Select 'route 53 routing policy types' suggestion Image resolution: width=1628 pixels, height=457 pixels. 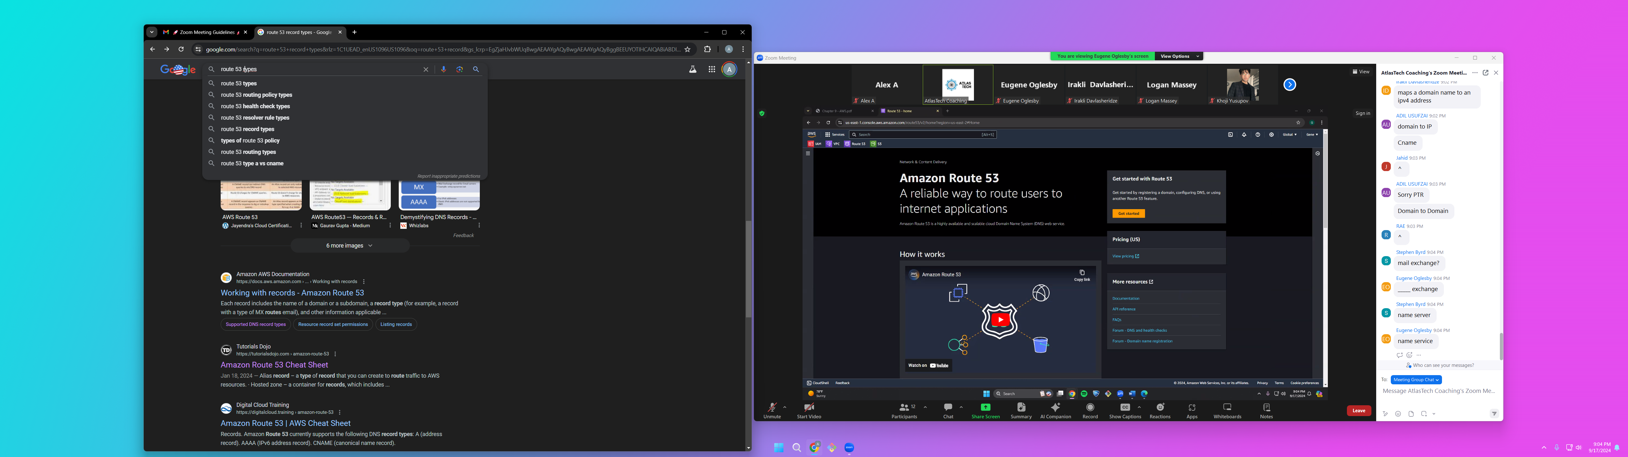pos(257,95)
